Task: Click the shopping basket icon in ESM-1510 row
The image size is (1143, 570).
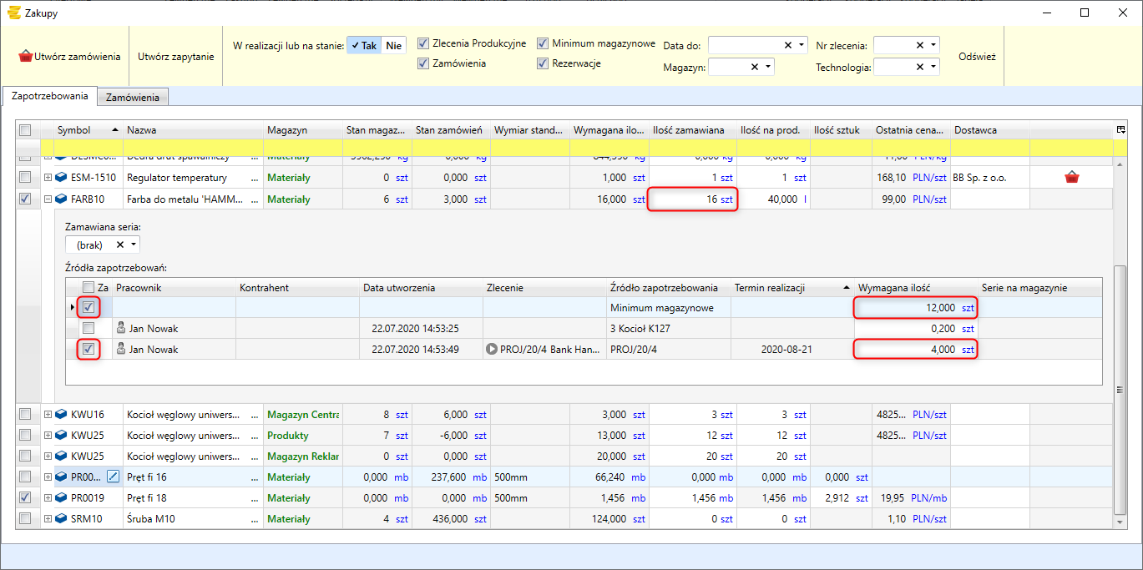Action: pos(1071,178)
